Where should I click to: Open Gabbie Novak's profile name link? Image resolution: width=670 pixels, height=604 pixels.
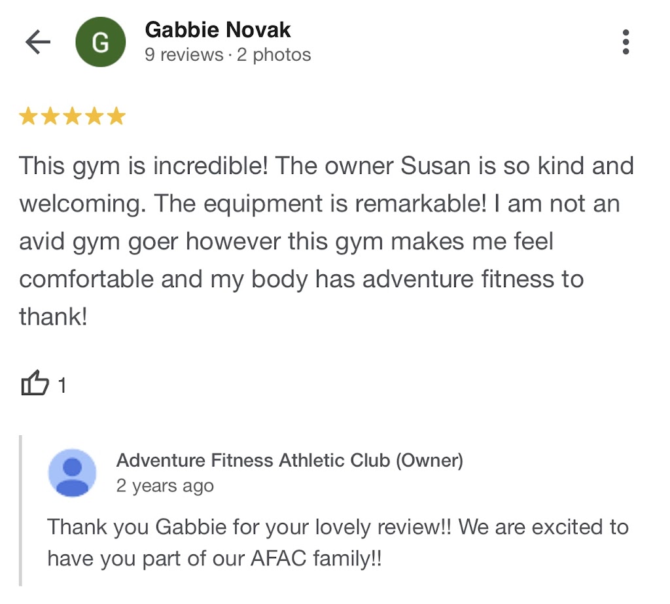[x=217, y=30]
